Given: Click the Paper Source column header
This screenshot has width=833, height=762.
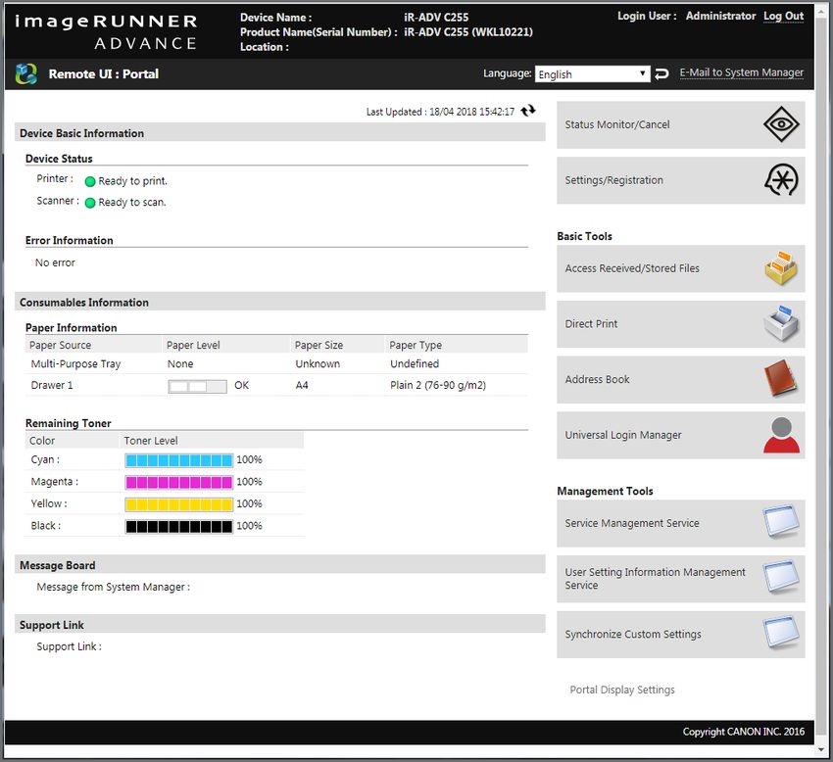Looking at the screenshot, I should pos(60,345).
